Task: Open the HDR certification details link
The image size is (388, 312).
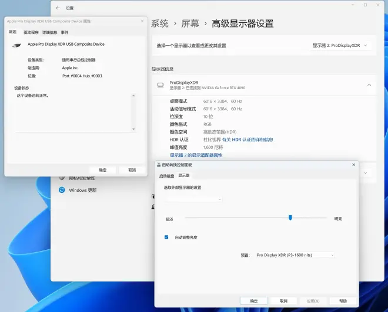Action: [247, 140]
